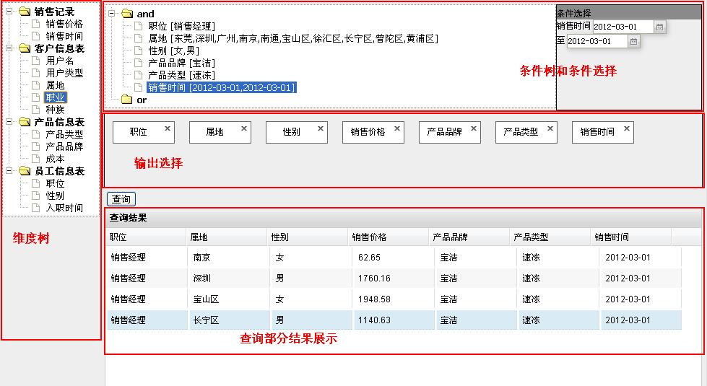Remove 销售价格 output chip with its X

click(396, 128)
